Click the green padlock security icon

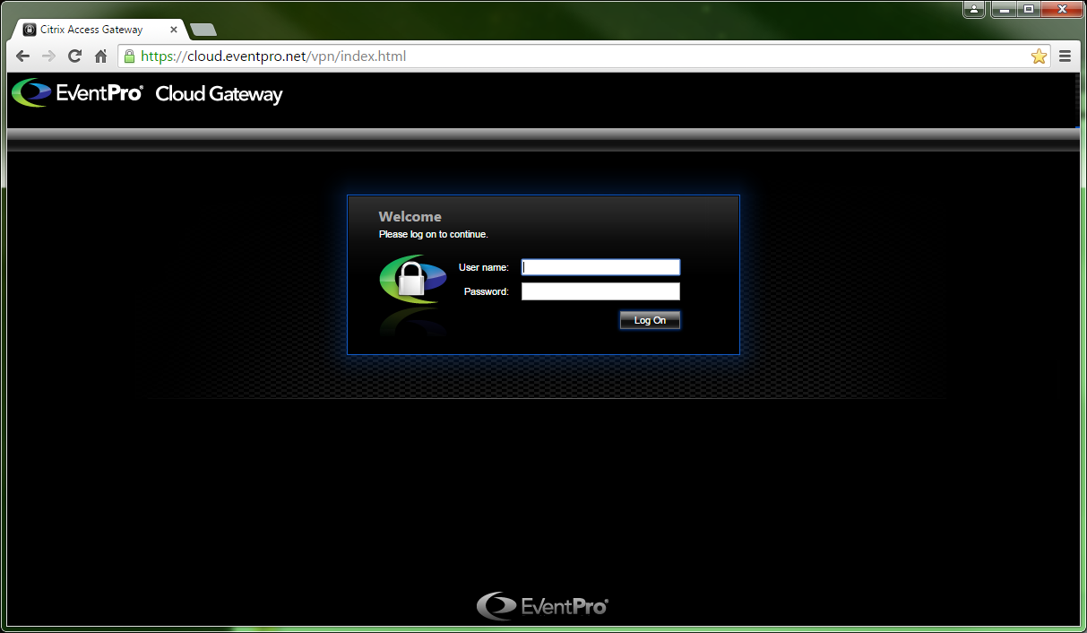(130, 56)
